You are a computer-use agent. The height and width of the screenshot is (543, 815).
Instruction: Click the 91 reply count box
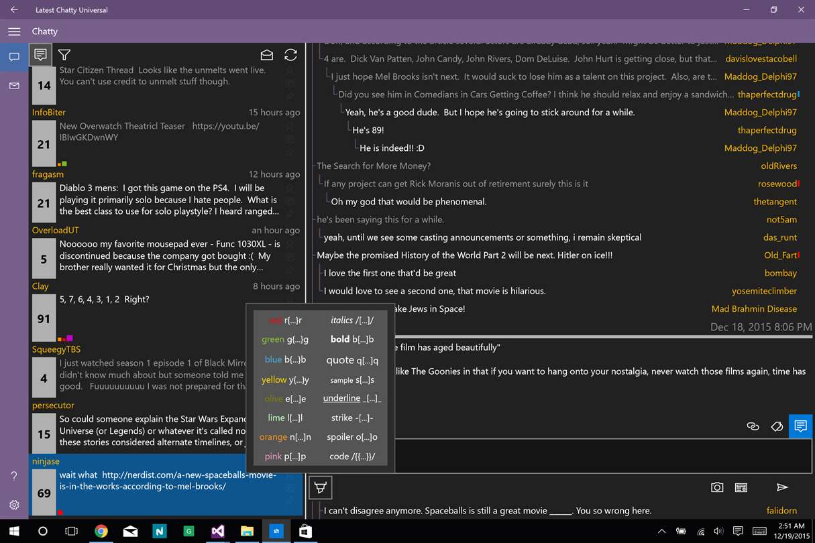click(44, 319)
